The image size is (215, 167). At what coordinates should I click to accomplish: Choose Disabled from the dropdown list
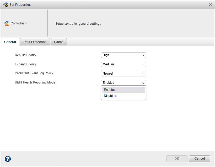coord(123,96)
